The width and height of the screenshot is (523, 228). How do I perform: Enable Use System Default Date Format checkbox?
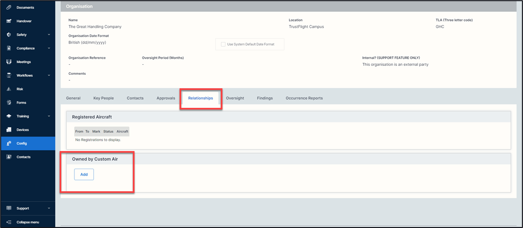(x=223, y=44)
